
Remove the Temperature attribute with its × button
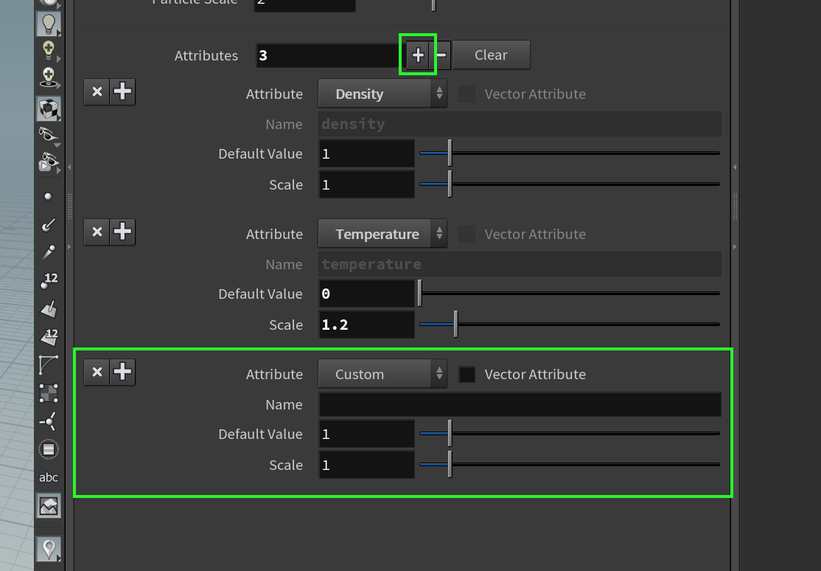(x=97, y=232)
